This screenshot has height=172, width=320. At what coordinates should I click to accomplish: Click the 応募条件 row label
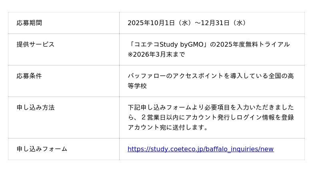29,76
